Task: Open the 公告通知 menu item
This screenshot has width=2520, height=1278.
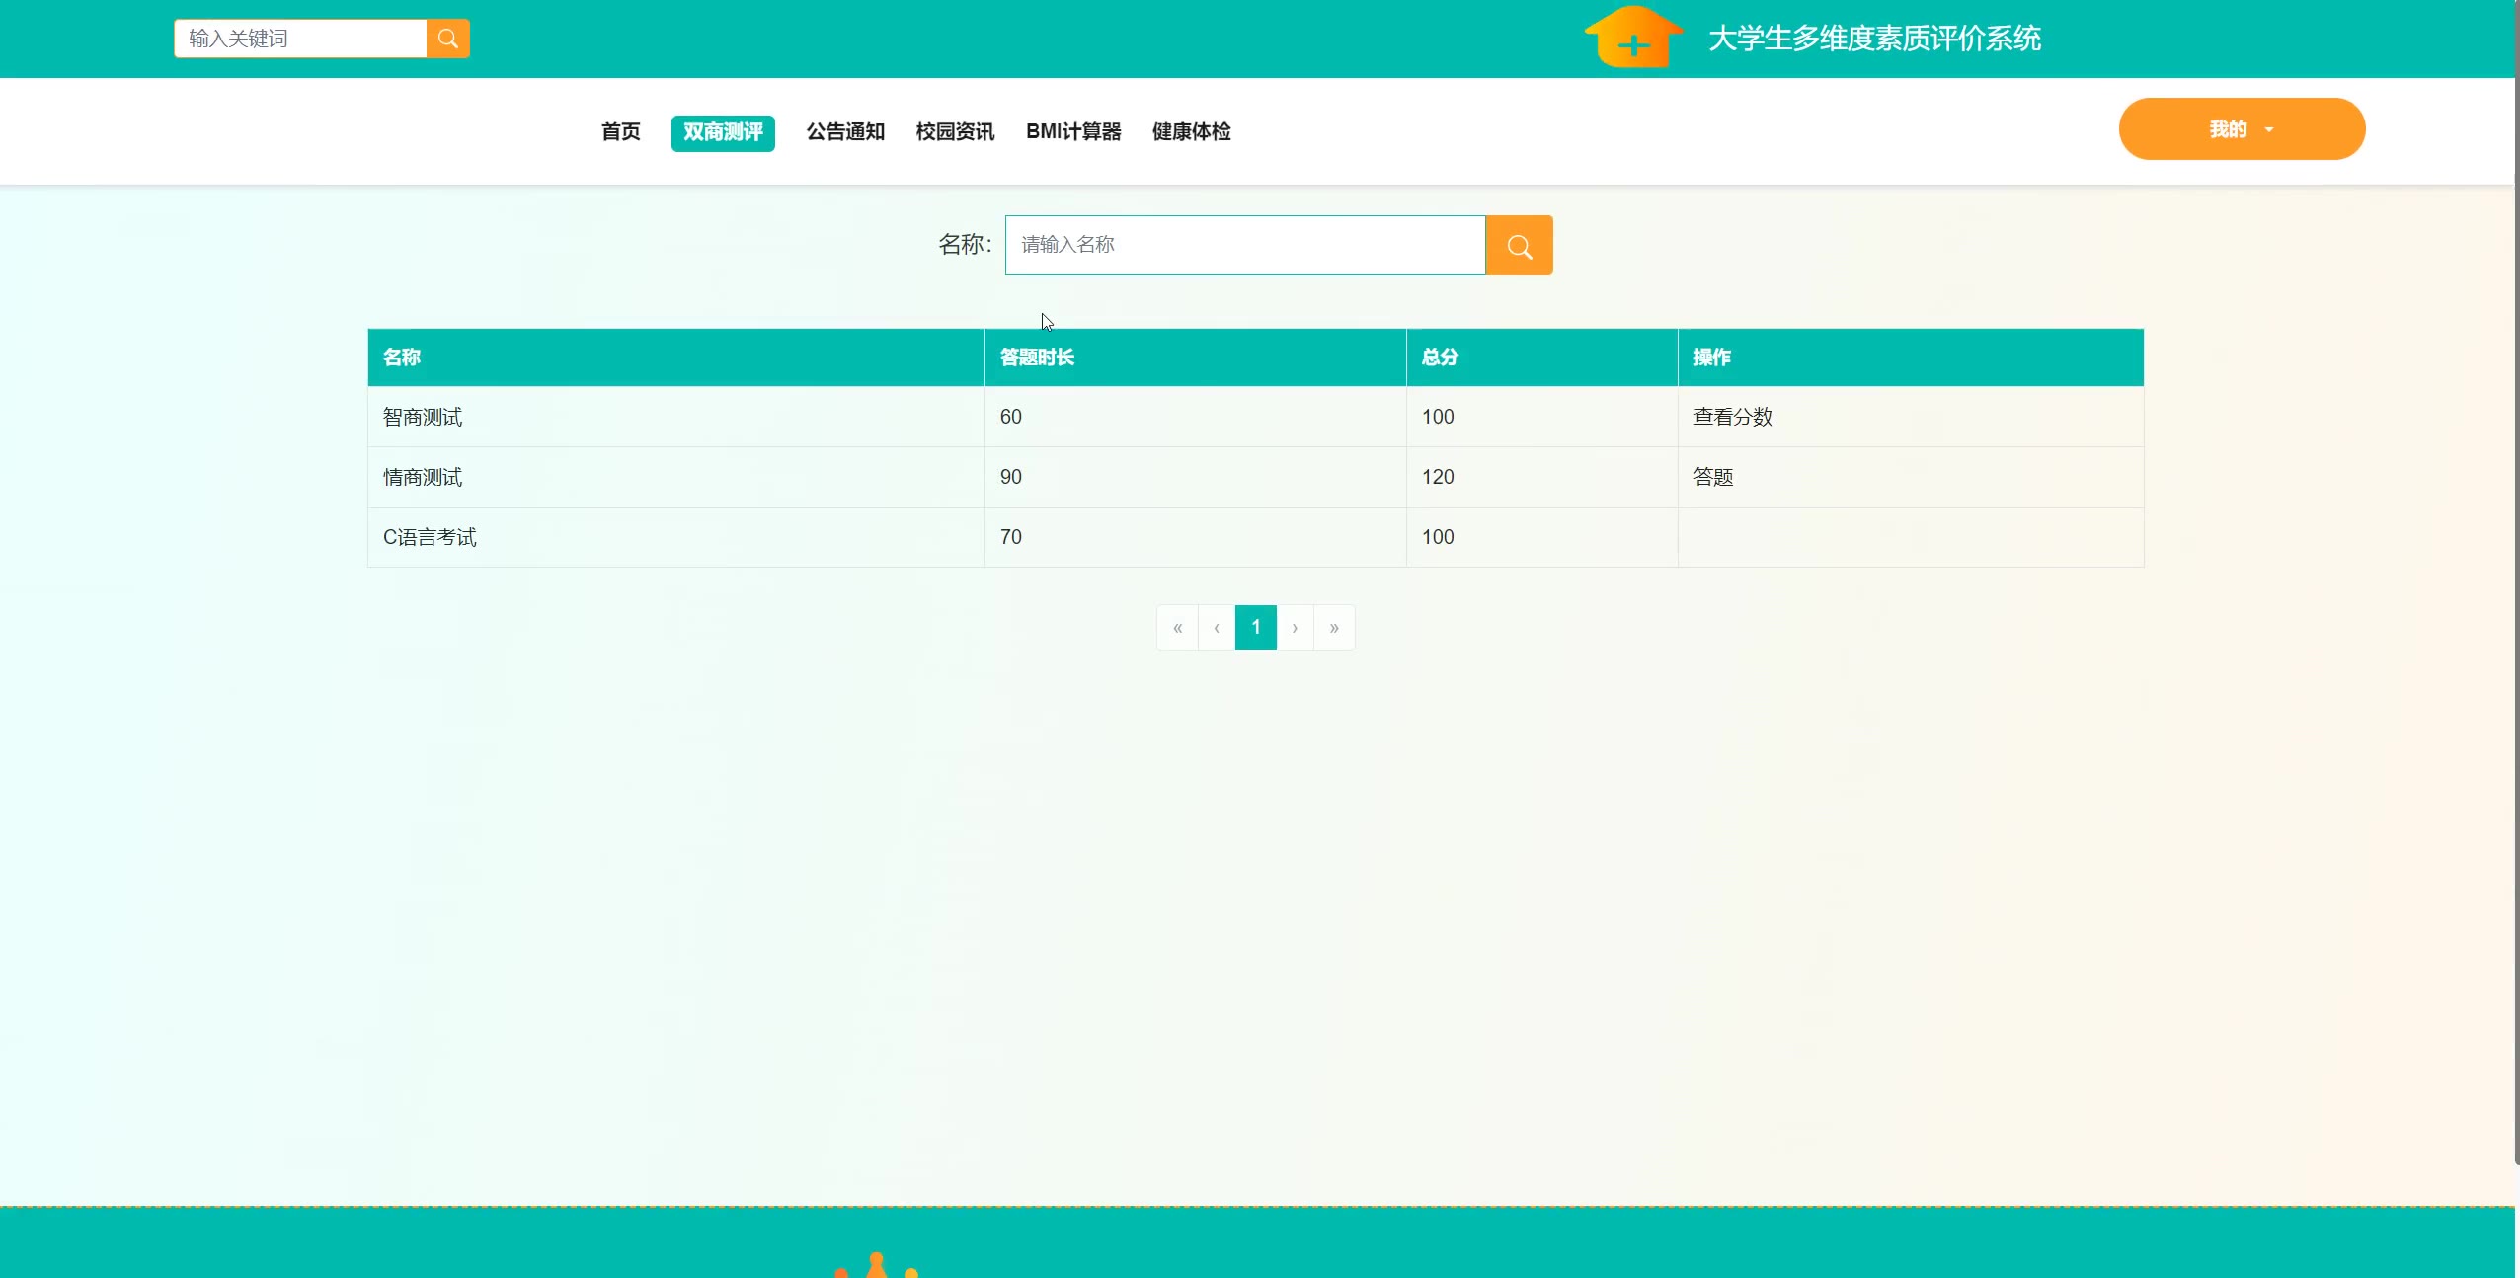Action: 845,132
